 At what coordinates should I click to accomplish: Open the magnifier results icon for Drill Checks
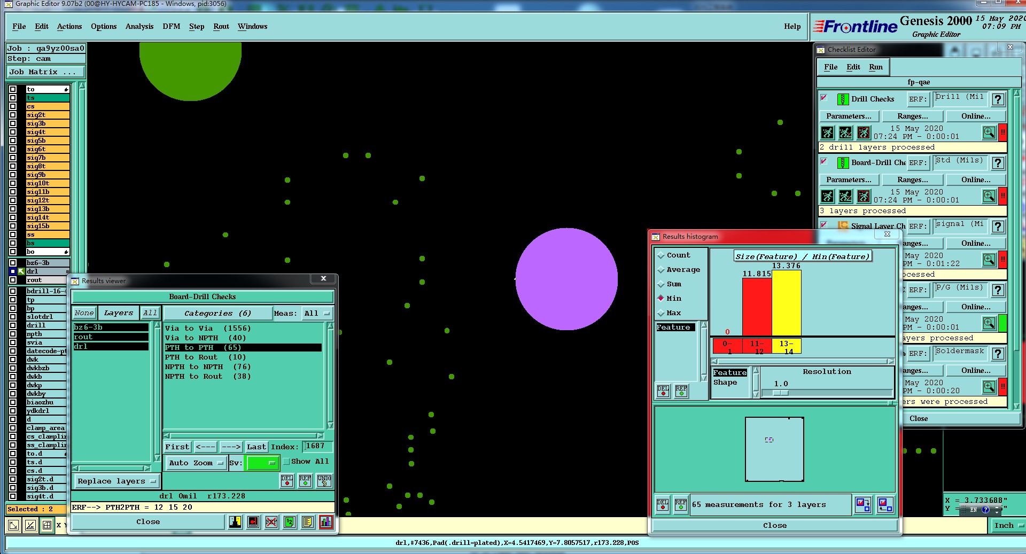989,132
